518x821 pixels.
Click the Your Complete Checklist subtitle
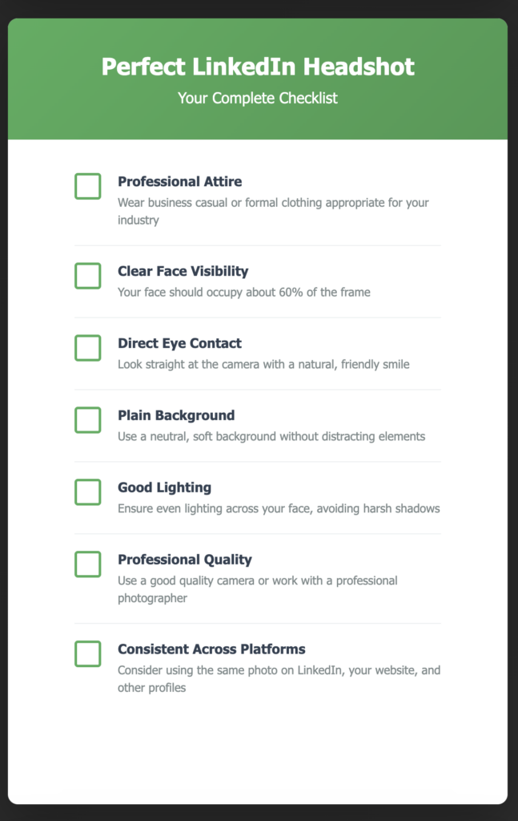coord(259,98)
